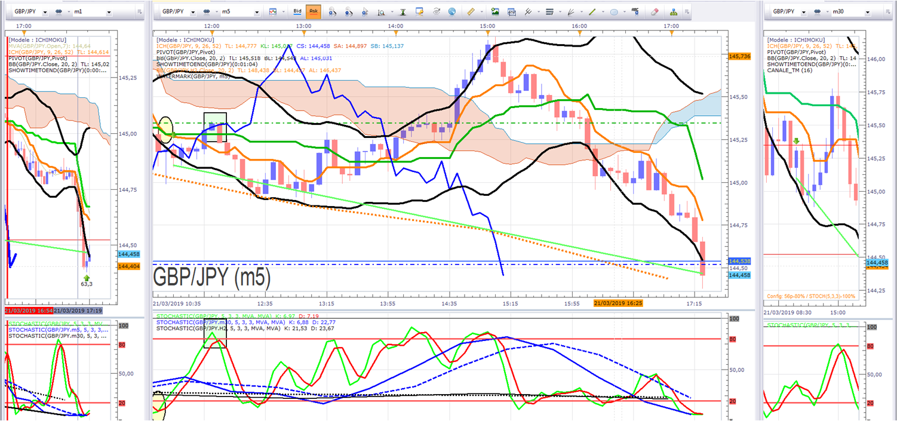The width and height of the screenshot is (897, 421).
Task: Click 'WATERMARK(GBP/JPY, m5)' indicator label
Action: [x=195, y=76]
